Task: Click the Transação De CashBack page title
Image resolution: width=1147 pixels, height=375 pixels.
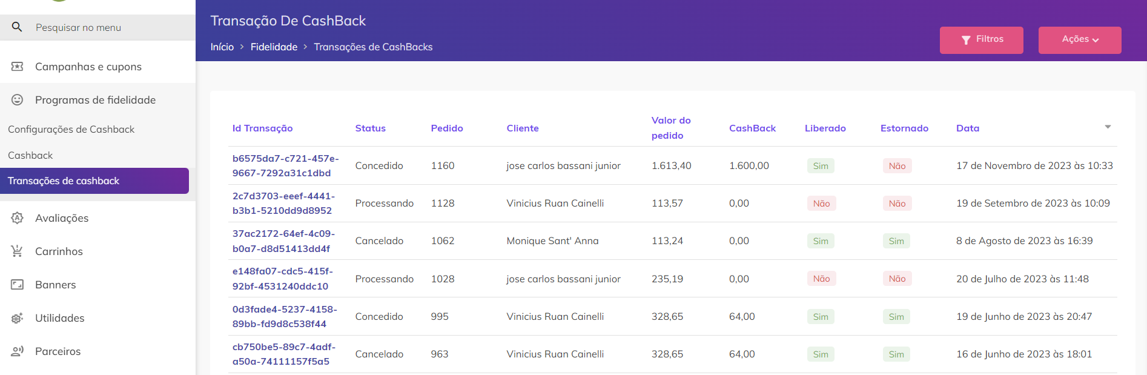Action: point(288,21)
